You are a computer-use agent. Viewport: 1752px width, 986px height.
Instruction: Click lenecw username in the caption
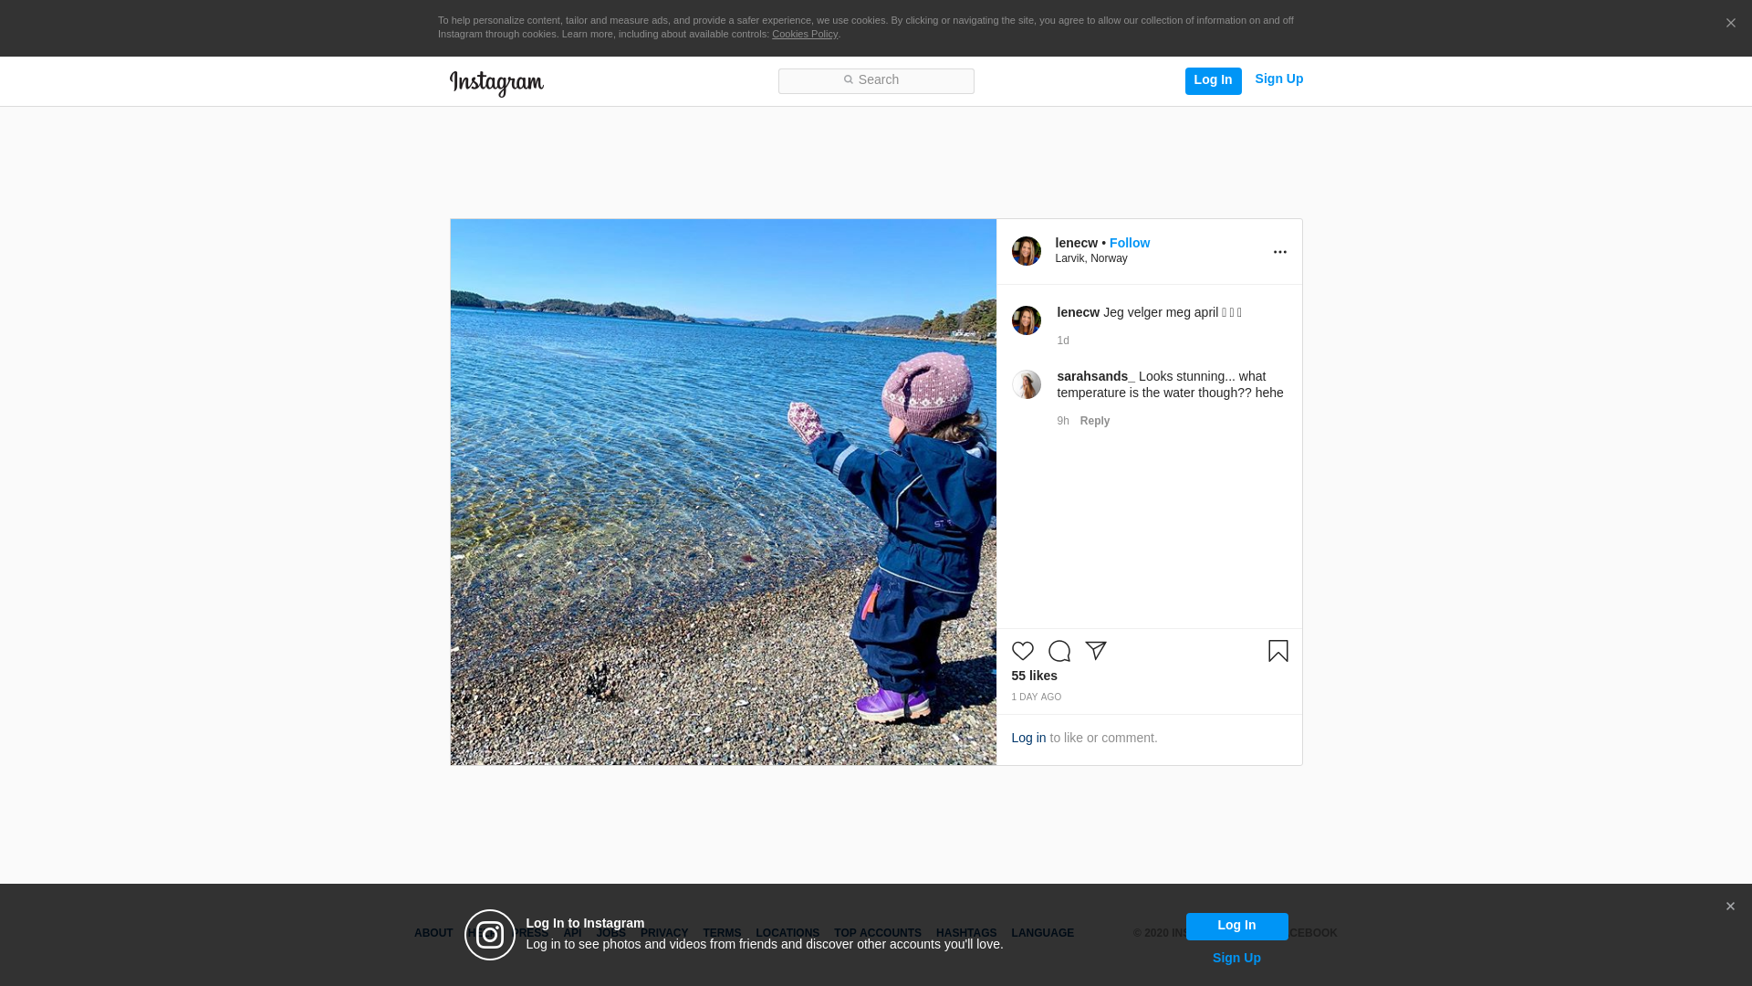coord(1079,312)
